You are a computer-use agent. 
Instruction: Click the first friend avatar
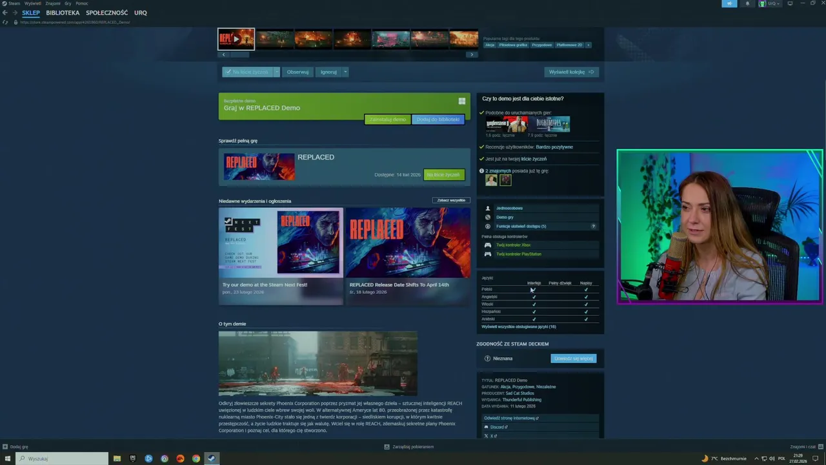[x=491, y=180]
